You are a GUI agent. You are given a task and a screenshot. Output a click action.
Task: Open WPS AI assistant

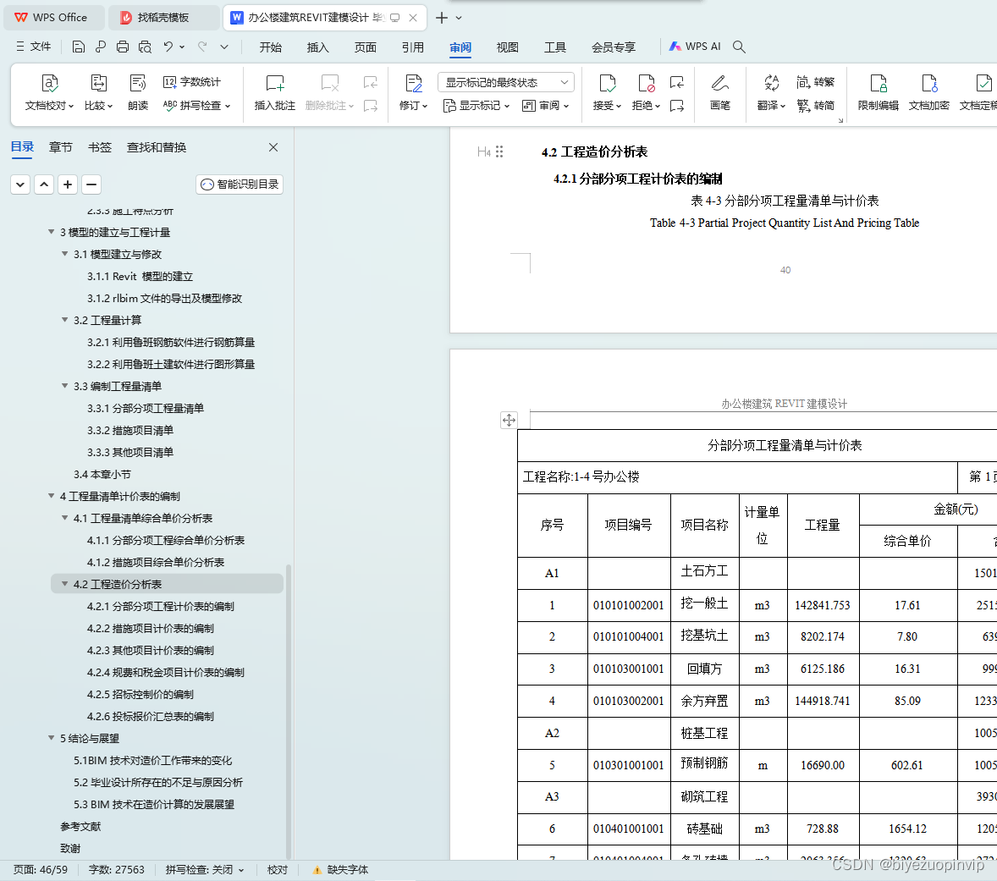pos(694,47)
